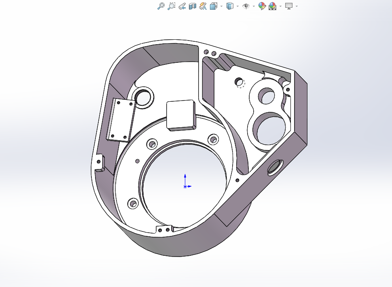This screenshot has width=392, height=287.
Task: Select the Zoom to Area tool
Action: 172,6
